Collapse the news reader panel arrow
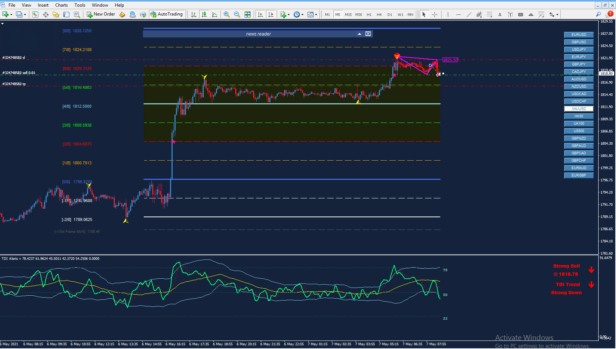Viewport: 616px width, 349px height. pyautogui.click(x=359, y=34)
